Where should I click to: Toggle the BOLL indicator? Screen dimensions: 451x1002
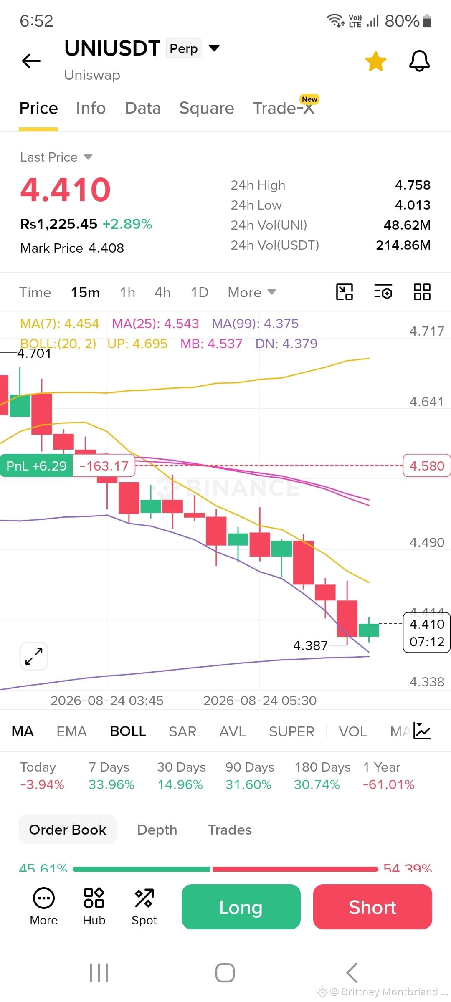click(x=128, y=731)
